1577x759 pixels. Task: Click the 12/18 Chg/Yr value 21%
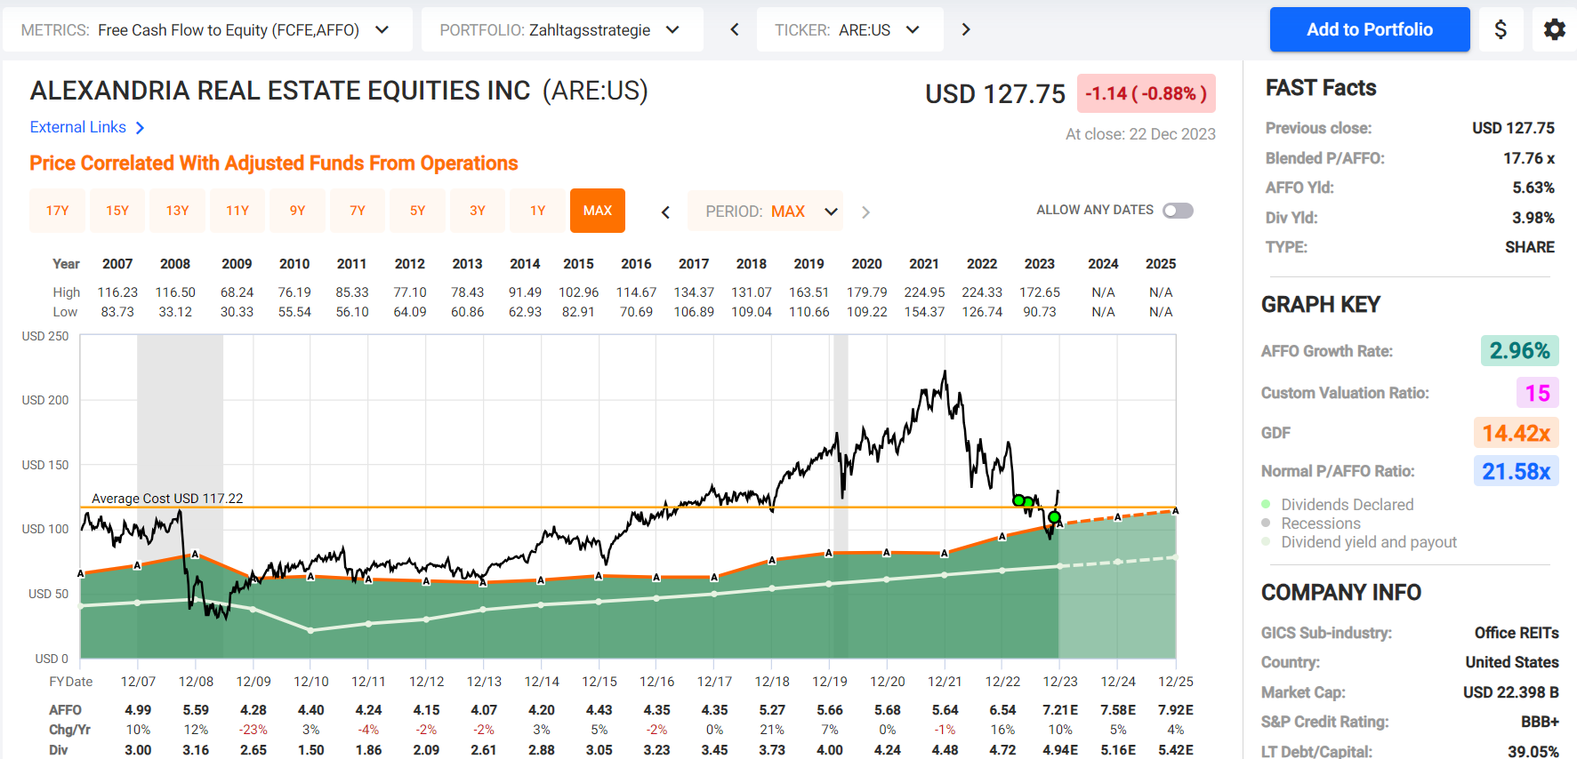click(772, 730)
